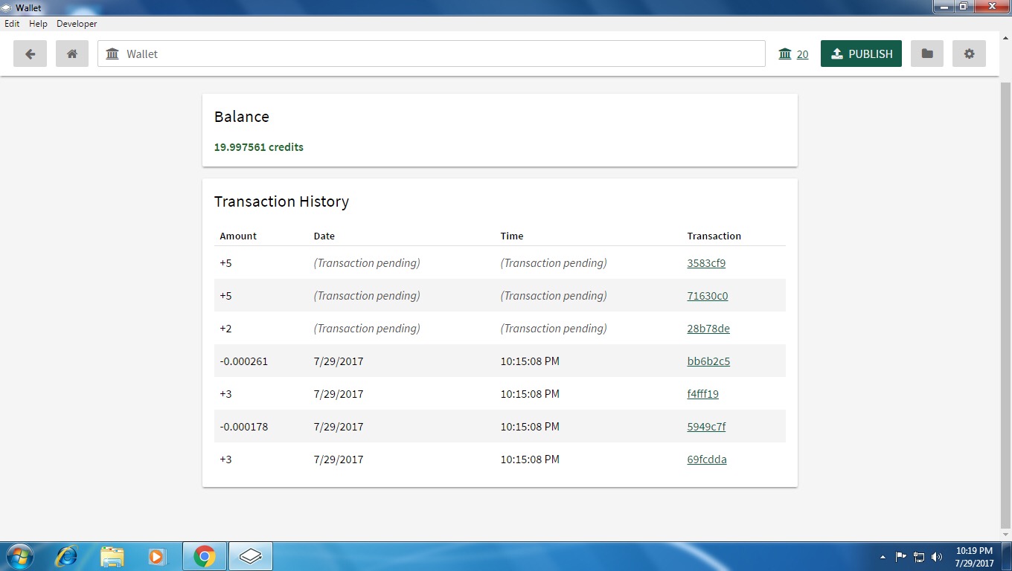Open transaction bb6b2c5 link
The width and height of the screenshot is (1012, 571).
(708, 361)
